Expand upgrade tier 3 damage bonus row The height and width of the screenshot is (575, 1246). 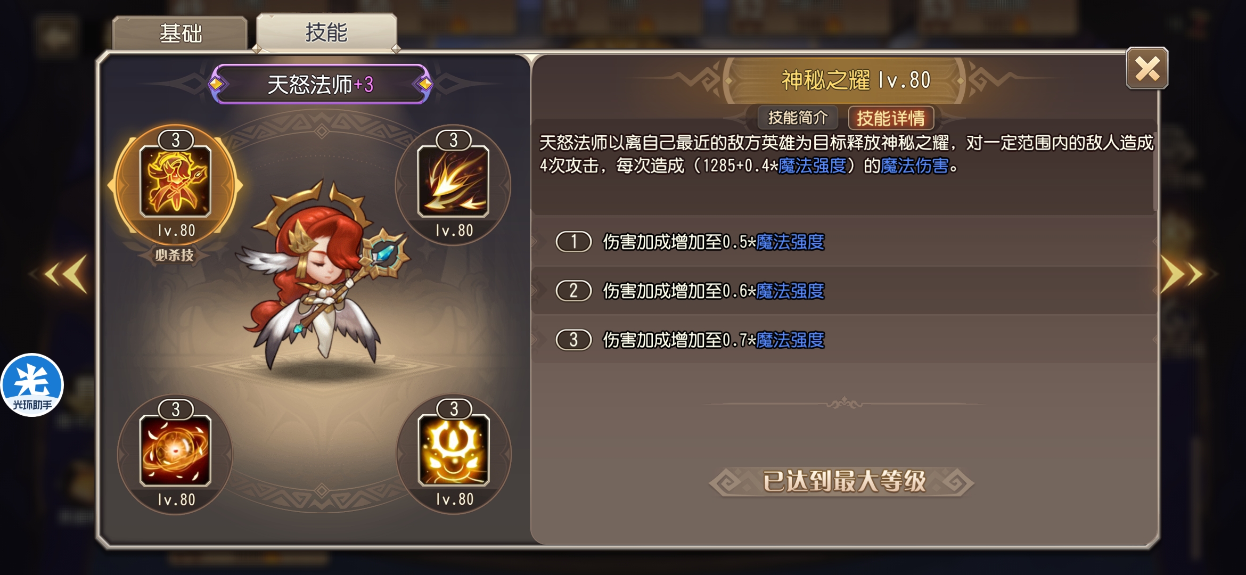844,340
